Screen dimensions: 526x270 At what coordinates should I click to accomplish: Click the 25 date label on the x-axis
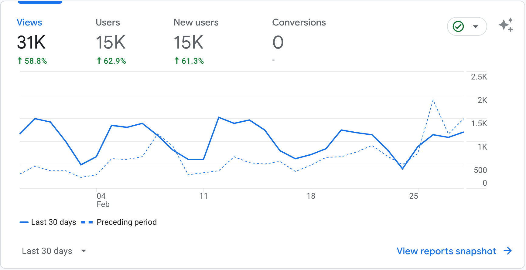point(414,196)
